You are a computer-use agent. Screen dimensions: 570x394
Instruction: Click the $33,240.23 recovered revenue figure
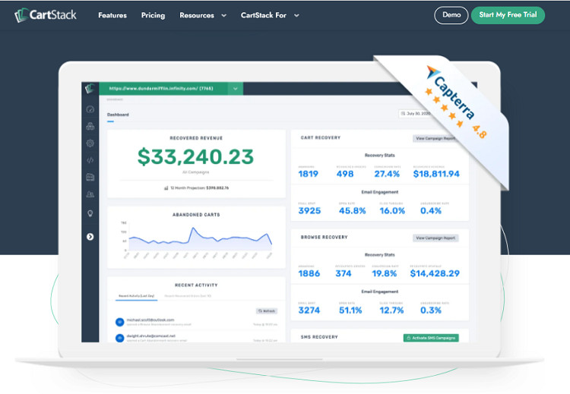195,156
